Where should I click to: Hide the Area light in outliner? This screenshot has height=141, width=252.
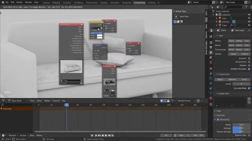coord(249,18)
